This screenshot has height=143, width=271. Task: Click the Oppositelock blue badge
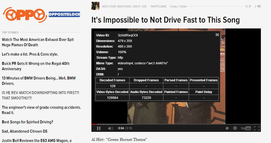pyautogui.click(x=64, y=14)
